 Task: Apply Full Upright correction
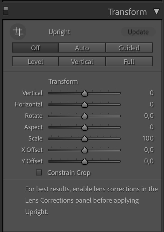coord(129,61)
